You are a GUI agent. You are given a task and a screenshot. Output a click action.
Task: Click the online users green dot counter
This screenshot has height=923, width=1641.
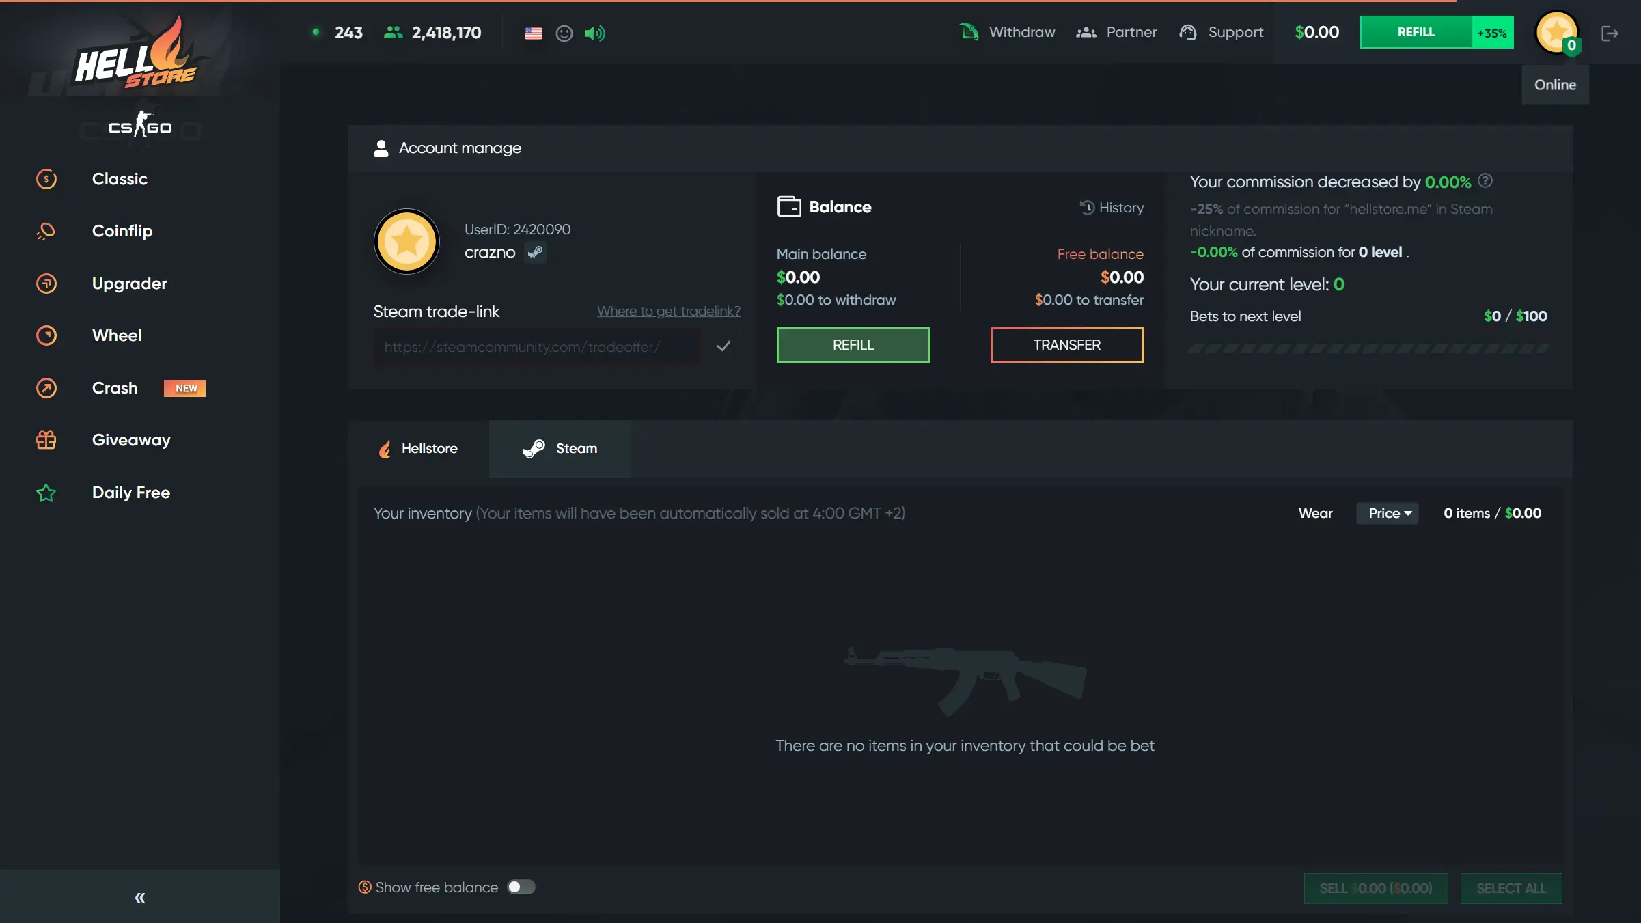(337, 32)
